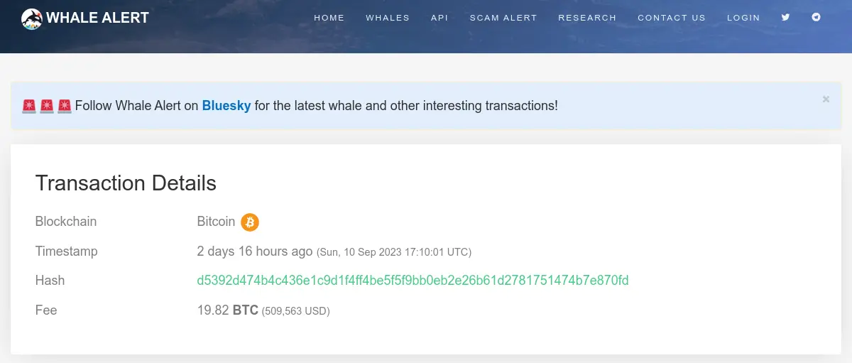852x363 pixels.
Task: Click the UTC timestamp text
Action: [x=394, y=252]
